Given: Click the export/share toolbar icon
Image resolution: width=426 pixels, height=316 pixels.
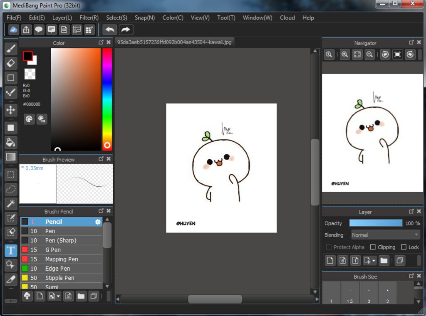Looking at the screenshot, I should coord(26,30).
